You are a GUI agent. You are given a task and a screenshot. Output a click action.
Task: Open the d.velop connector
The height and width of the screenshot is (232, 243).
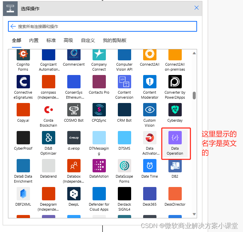point(74,138)
